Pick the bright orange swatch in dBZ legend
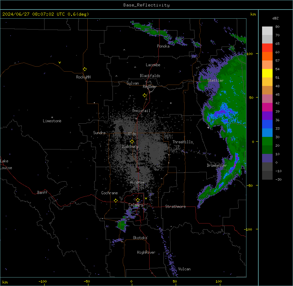Viewport: 293px width, 286px height. pyautogui.click(x=267, y=56)
